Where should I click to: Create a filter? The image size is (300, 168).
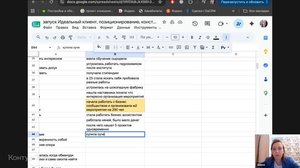pyautogui.click(x=195, y=48)
